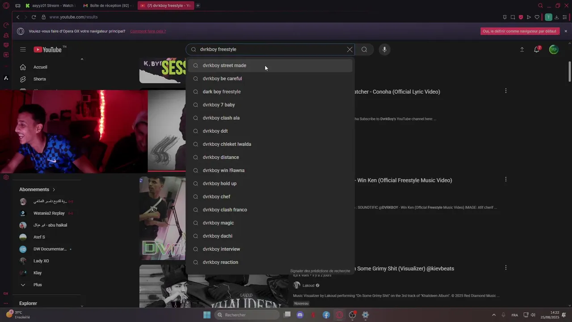572x322 pixels.
Task: Open the Windows Start menu
Action: click(207, 315)
